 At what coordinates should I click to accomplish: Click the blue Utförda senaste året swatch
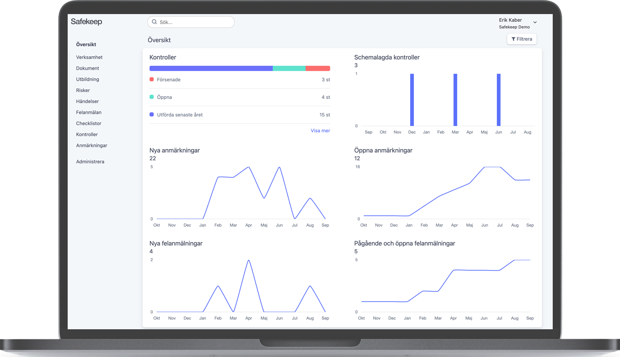[x=151, y=115]
